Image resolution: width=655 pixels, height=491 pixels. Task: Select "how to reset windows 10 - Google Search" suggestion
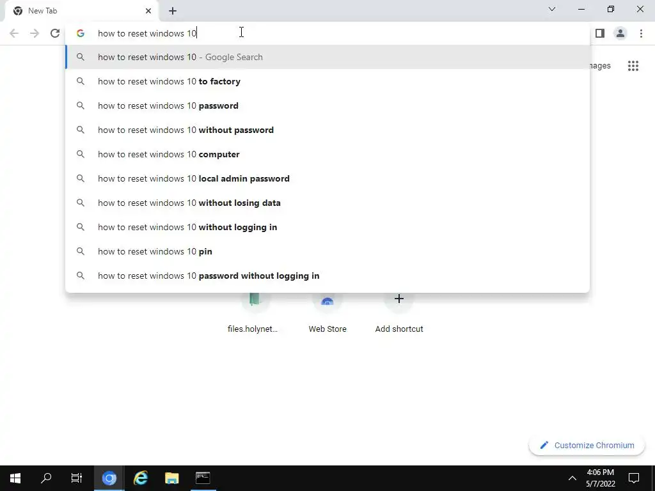point(328,57)
